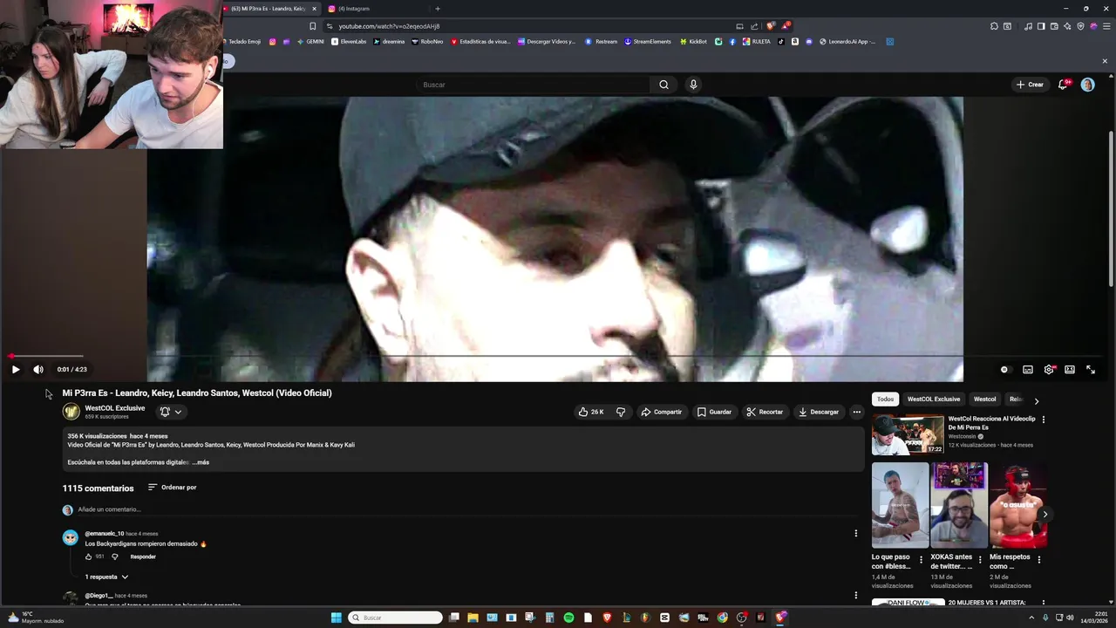
Task: Open the StreamElements bookmark
Action: (x=647, y=42)
